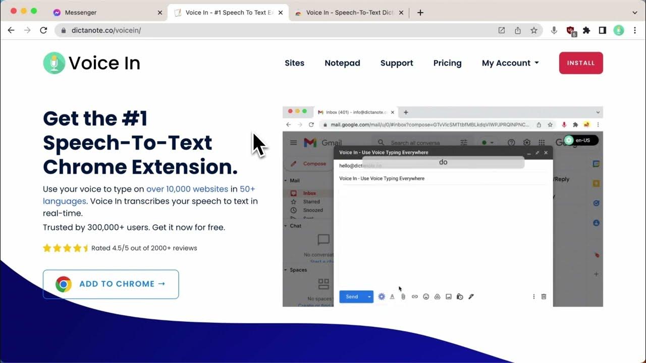Viewport: 646px width, 363px height.
Task: Switch to Voice In - Speech-To-Text Dict tab
Action: pyautogui.click(x=349, y=13)
